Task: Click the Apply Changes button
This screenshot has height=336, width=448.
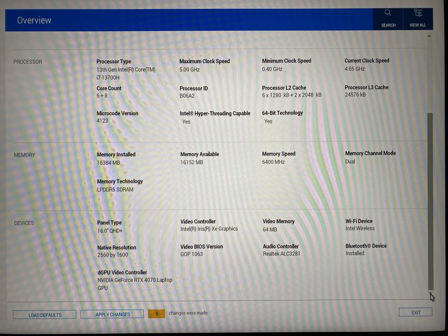Action: pos(112,314)
